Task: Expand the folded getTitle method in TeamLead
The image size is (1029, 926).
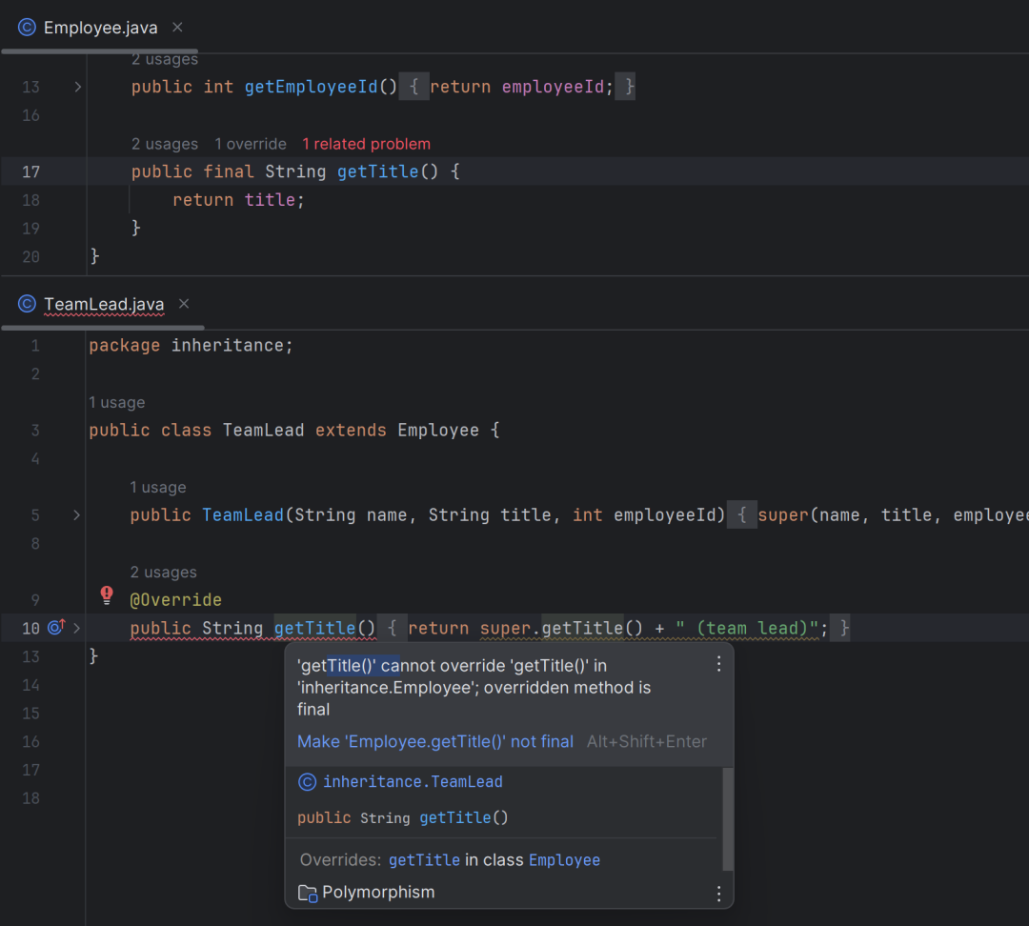Action: point(77,628)
